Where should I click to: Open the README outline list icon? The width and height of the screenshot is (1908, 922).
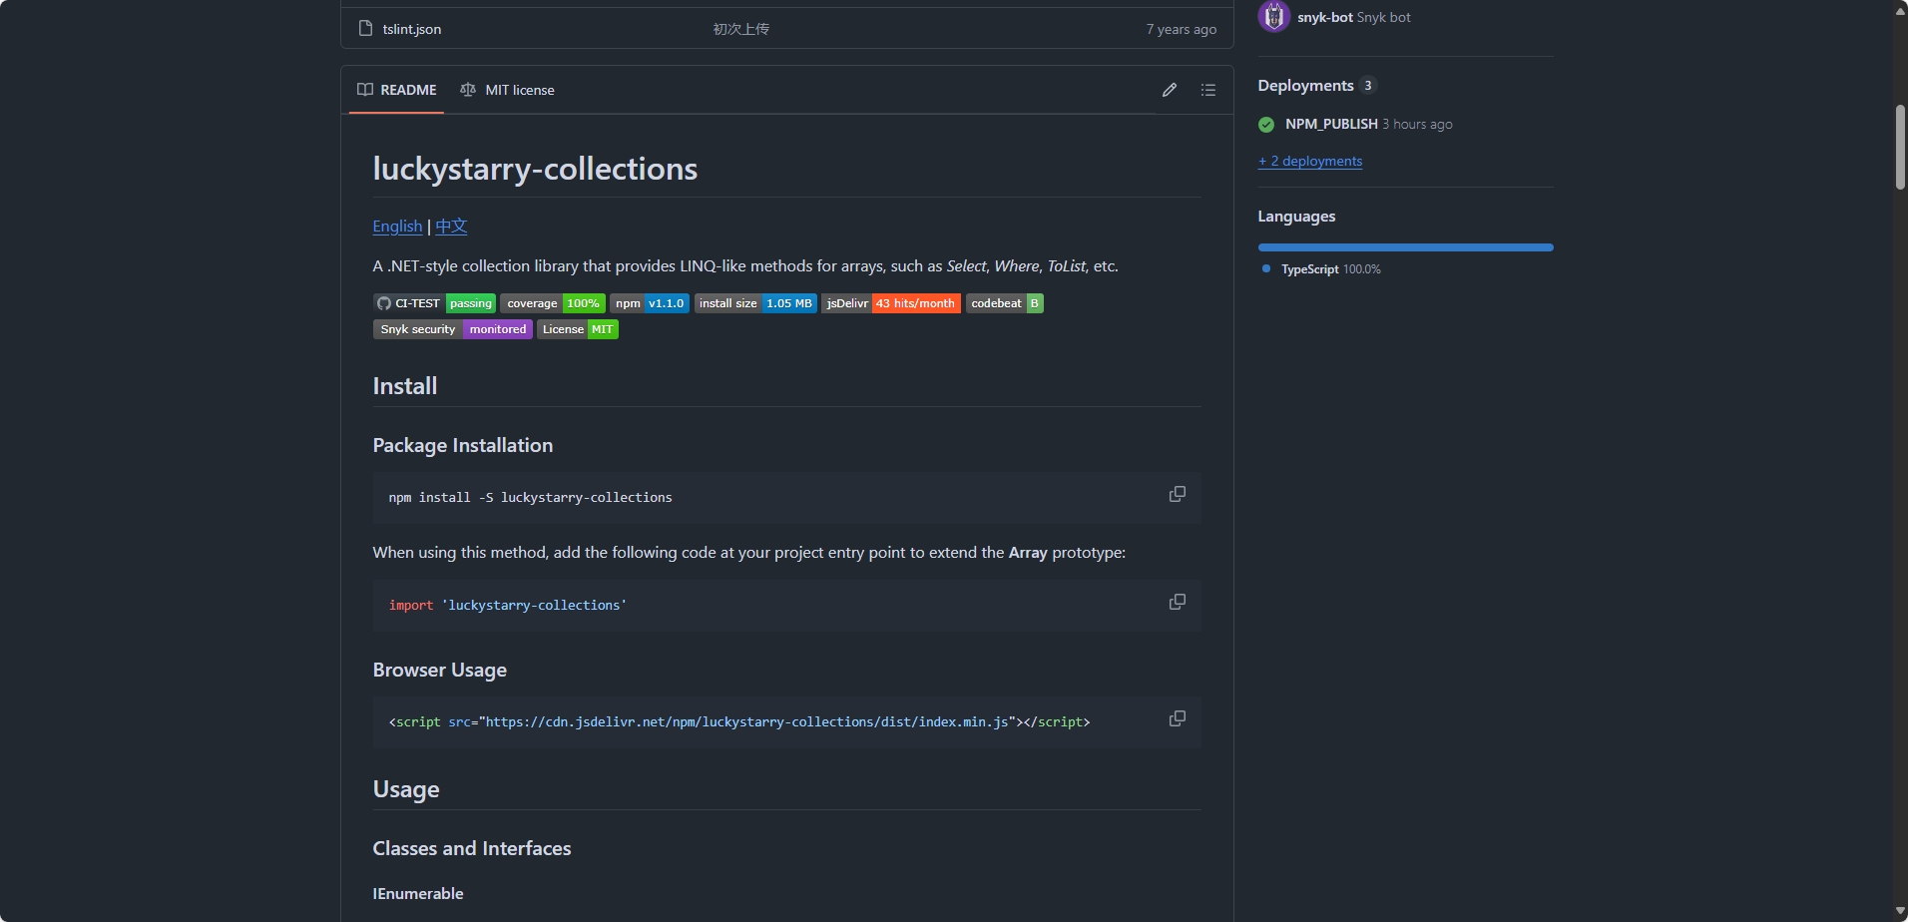coord(1207,90)
